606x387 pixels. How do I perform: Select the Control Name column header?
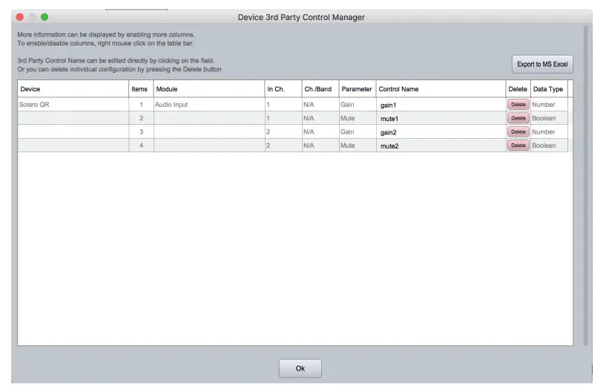click(x=441, y=89)
